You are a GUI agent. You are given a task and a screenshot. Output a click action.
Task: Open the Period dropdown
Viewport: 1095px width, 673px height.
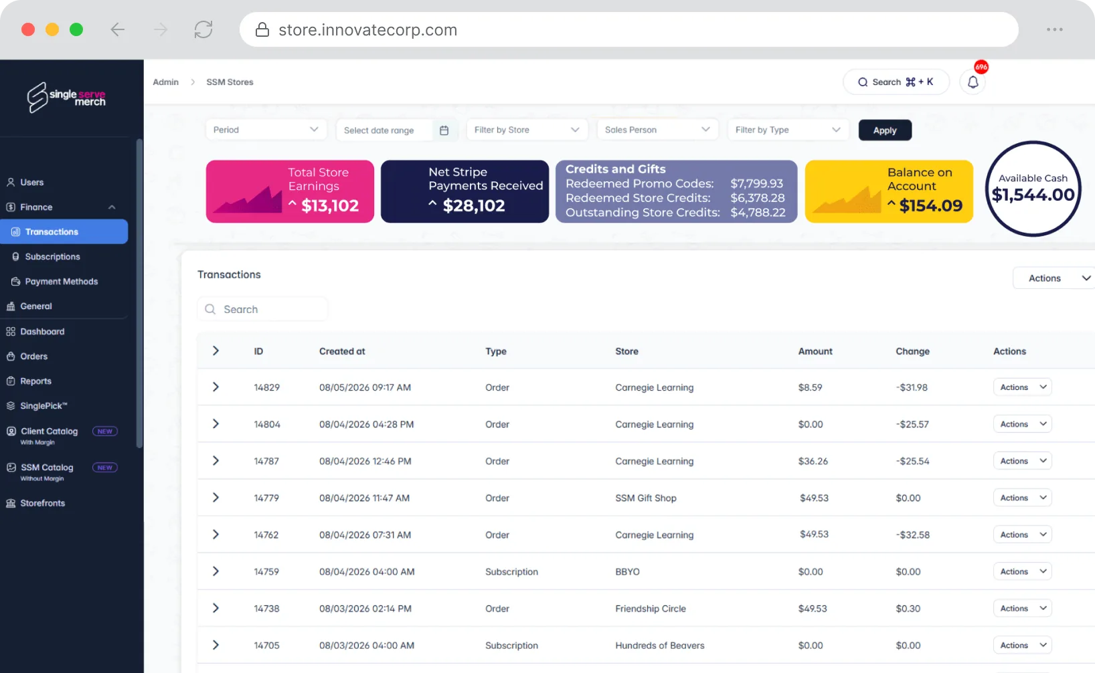[x=266, y=130]
